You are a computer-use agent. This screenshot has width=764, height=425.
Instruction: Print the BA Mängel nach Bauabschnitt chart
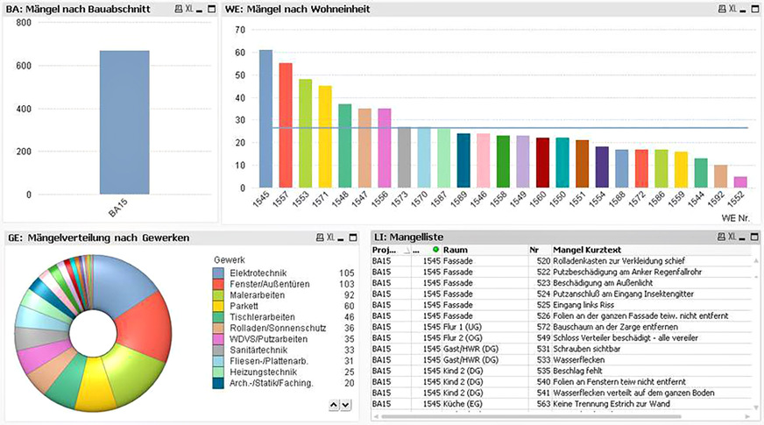179,9
